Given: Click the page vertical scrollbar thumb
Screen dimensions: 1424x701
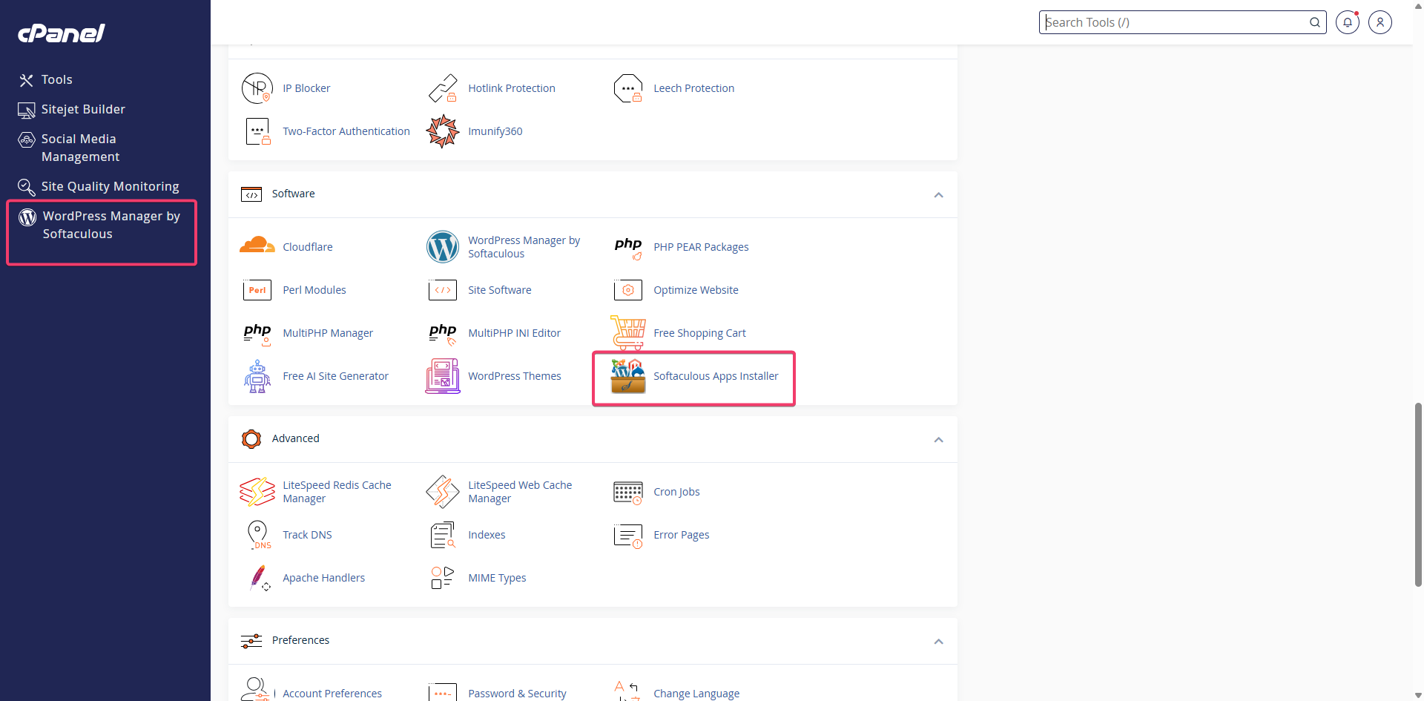Looking at the screenshot, I should (1418, 495).
